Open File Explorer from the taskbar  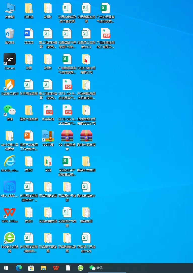(43, 268)
